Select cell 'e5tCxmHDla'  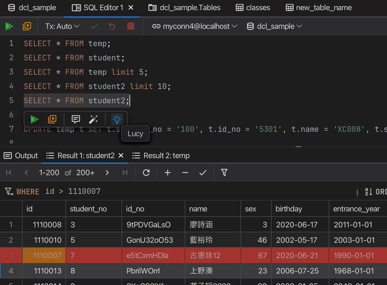(153, 255)
